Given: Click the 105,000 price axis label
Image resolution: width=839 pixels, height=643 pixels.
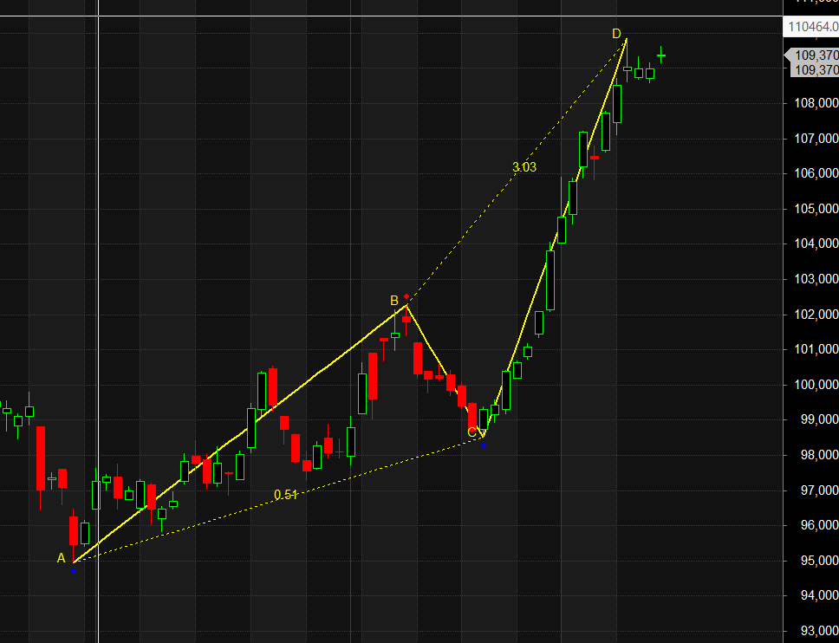Looking at the screenshot, I should [816, 209].
